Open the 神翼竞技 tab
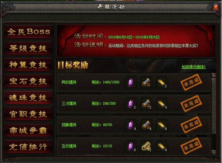Viewport: 222px width, 163px height. point(28,65)
